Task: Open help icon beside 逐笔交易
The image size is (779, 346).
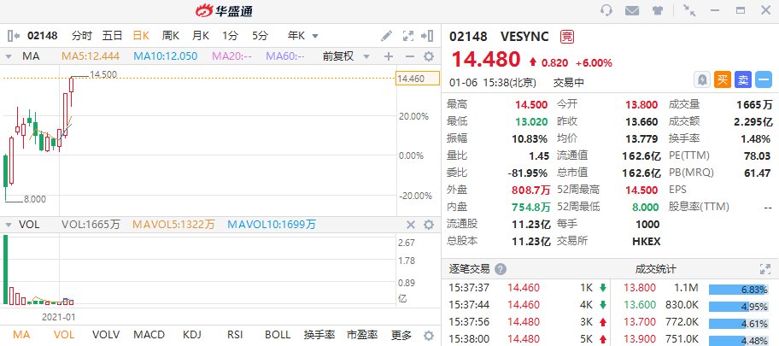Action: tap(501, 269)
